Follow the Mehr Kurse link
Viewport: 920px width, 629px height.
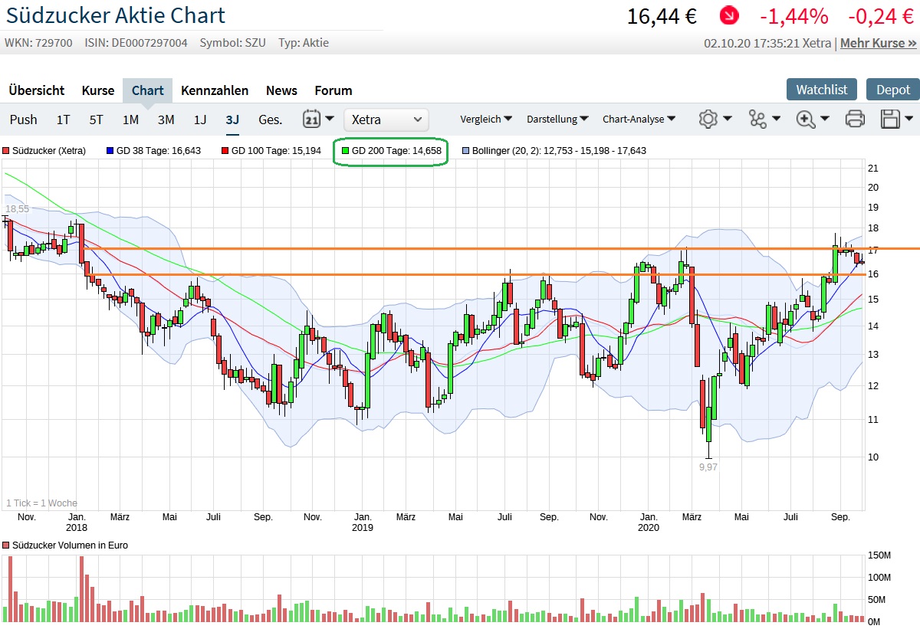point(878,43)
